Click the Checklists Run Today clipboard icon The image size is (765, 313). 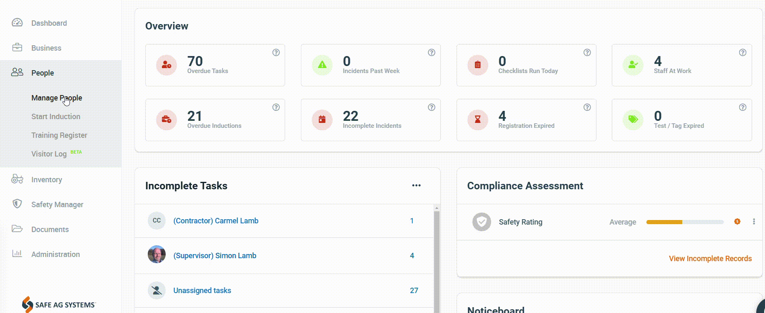coord(477,65)
